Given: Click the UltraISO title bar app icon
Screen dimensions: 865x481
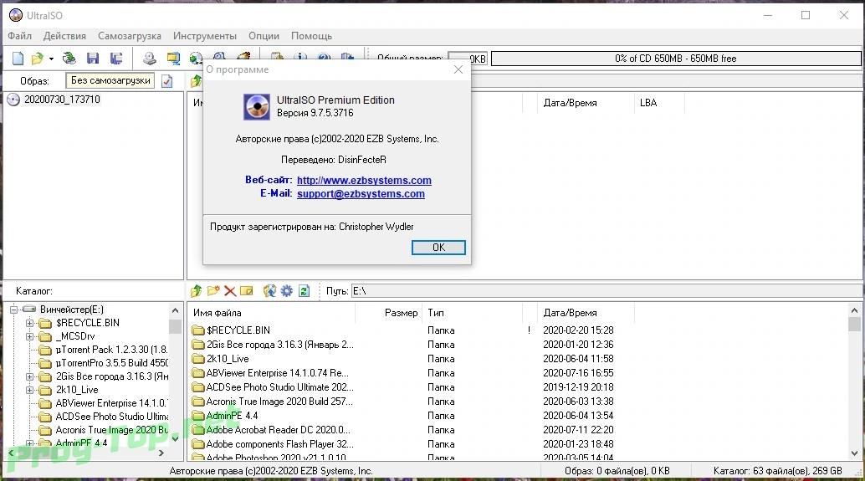Looking at the screenshot, I should (x=16, y=15).
